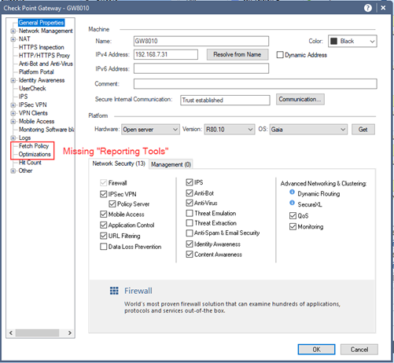Toggle the Mobile Access checkbox
394x363 pixels.
[x=104, y=214]
